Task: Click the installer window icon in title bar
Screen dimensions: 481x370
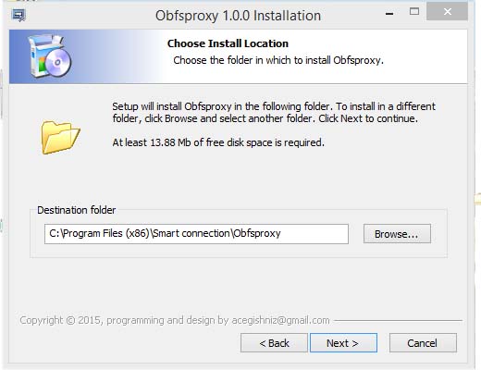Action: pos(18,15)
